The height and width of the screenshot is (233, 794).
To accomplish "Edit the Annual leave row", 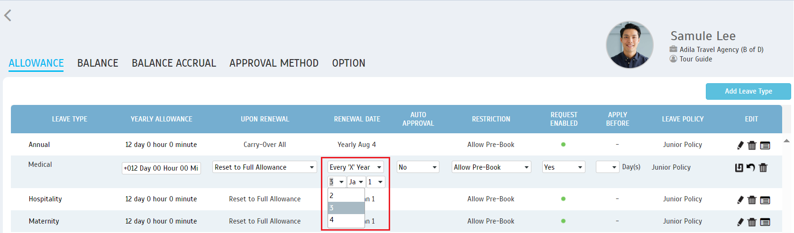I will (740, 145).
